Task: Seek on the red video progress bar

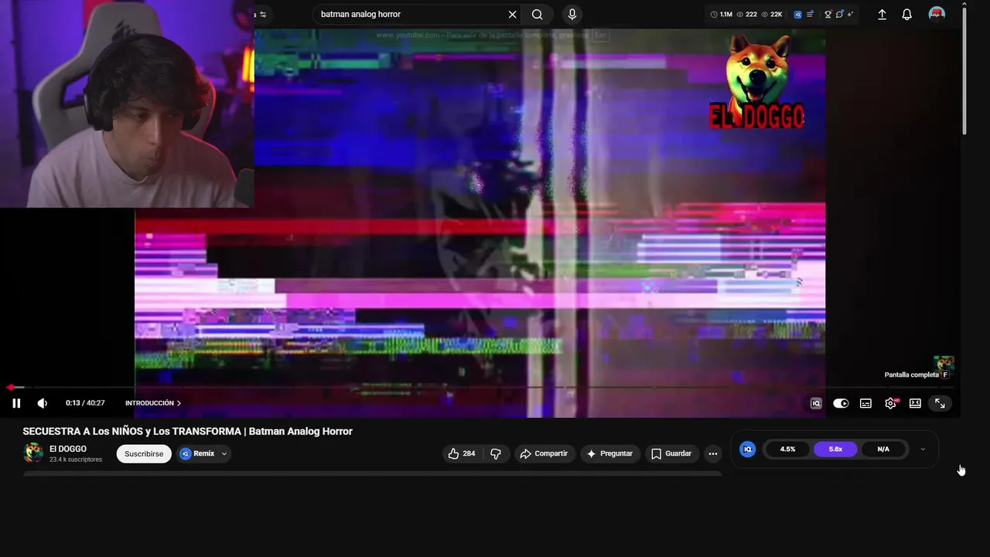Action: [482, 388]
